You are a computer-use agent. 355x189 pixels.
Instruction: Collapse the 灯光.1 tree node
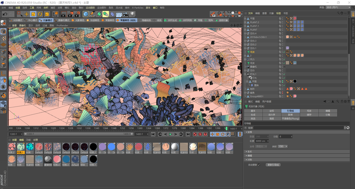tap(245, 74)
